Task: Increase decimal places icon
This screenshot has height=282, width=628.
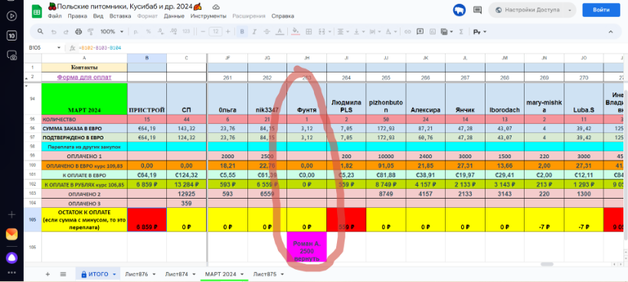Action: (x=173, y=31)
